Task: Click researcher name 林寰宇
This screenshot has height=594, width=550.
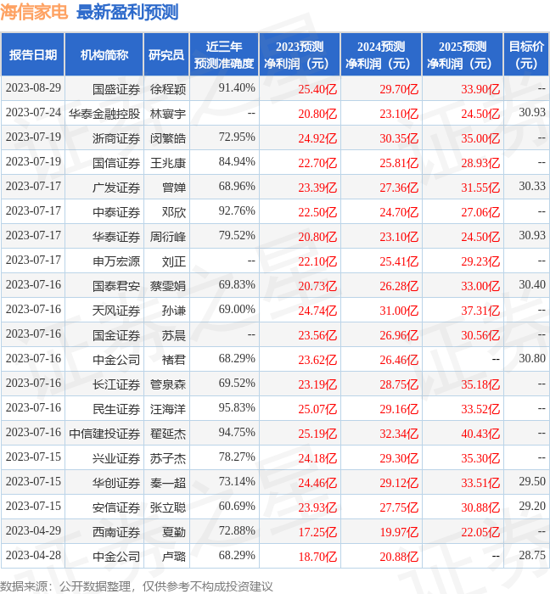Action: coord(168,114)
